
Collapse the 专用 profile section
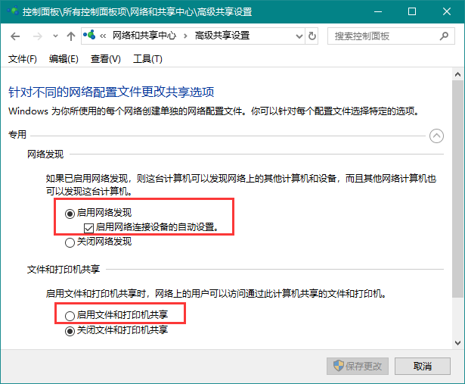point(436,136)
